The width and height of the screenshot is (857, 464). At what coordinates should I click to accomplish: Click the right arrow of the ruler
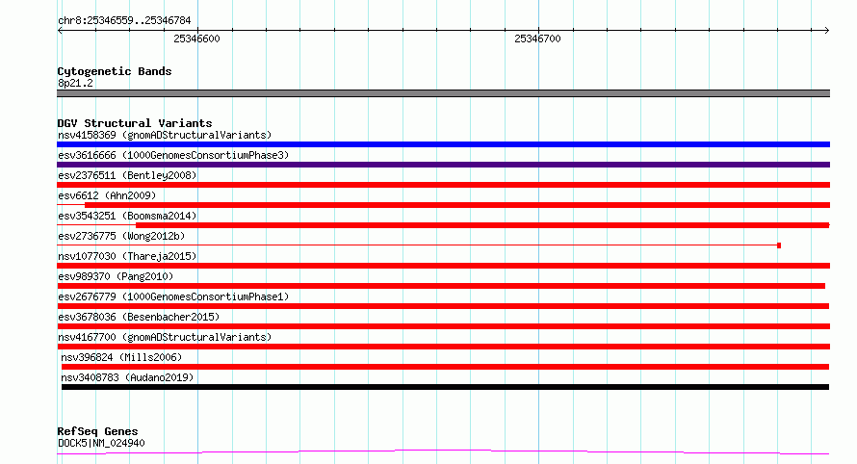point(826,30)
